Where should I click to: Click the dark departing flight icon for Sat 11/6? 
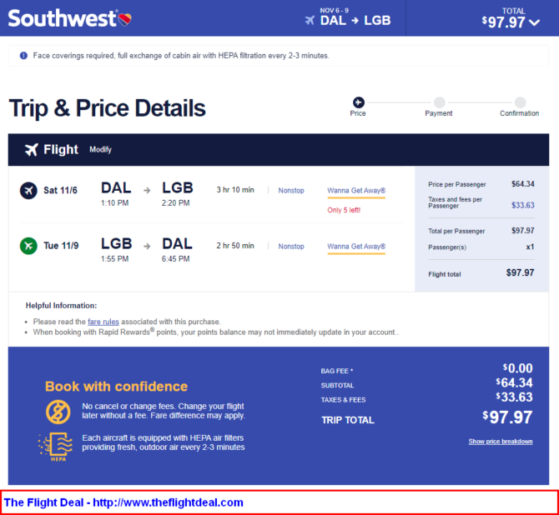pos(28,191)
